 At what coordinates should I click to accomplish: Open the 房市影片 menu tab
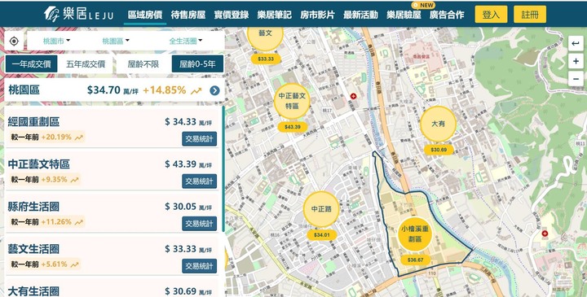(x=317, y=15)
